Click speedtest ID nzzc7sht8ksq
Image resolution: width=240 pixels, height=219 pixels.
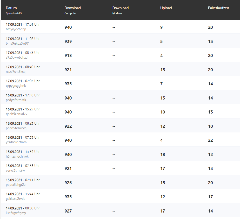[x=16, y=72]
